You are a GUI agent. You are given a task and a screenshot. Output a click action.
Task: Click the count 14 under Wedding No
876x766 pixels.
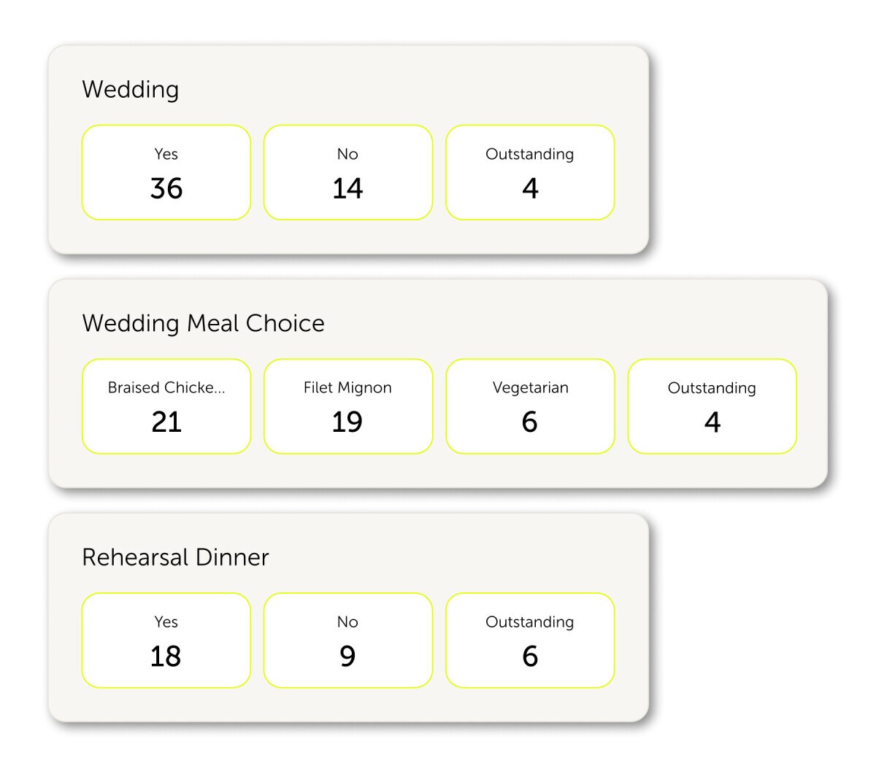(347, 189)
